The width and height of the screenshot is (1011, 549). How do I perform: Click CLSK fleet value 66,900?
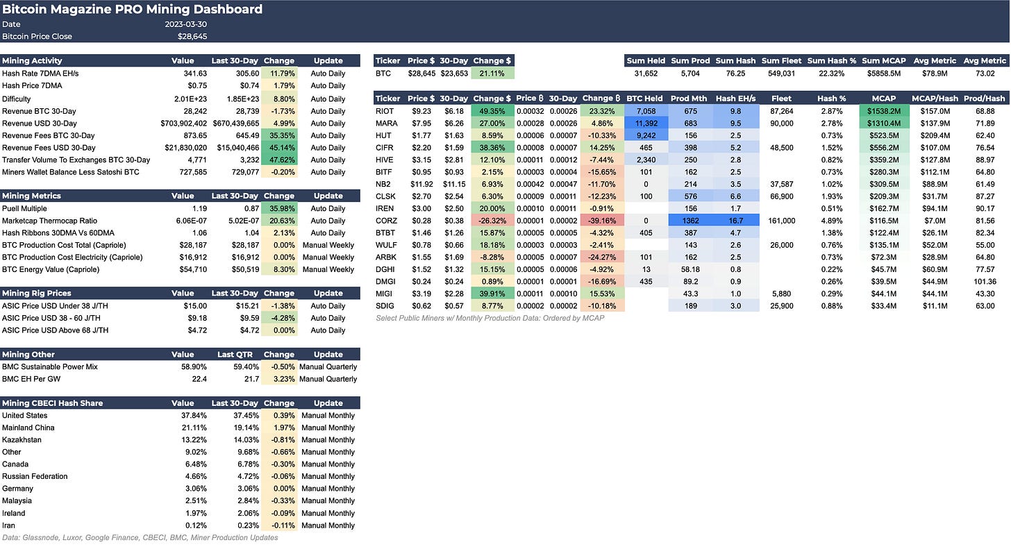781,196
